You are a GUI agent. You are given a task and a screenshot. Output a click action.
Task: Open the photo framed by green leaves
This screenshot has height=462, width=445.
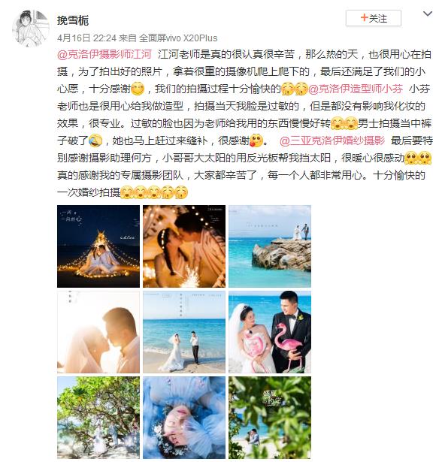pyautogui.click(x=270, y=418)
